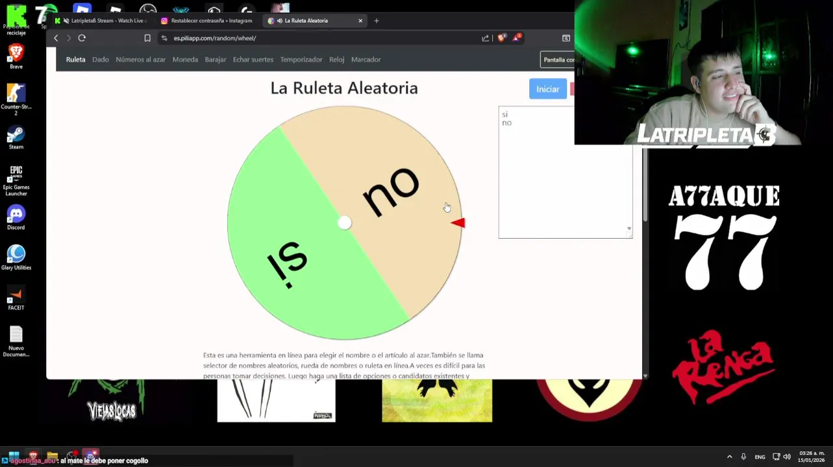Show hidden tray icons chevron

(x=729, y=457)
